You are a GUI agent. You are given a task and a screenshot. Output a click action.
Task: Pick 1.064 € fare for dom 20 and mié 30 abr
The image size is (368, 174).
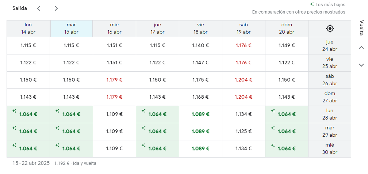(x=287, y=149)
